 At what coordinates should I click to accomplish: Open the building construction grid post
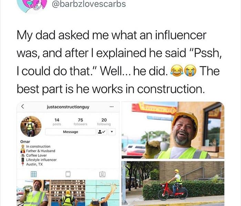tap(68, 193)
